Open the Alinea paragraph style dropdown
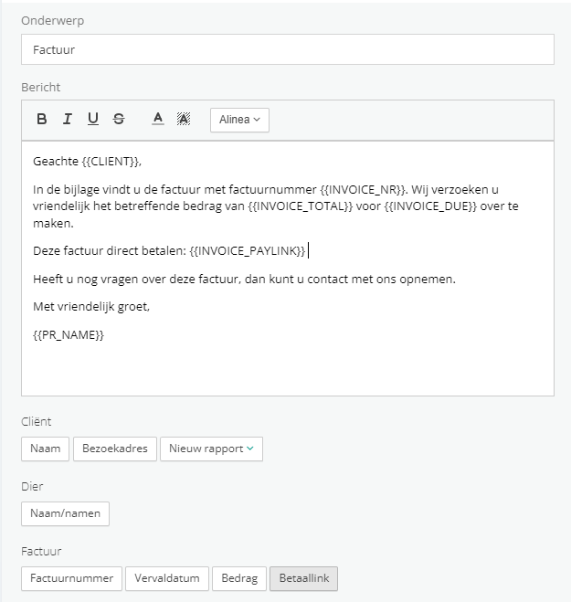Screen dimensions: 571x602 tap(239, 120)
